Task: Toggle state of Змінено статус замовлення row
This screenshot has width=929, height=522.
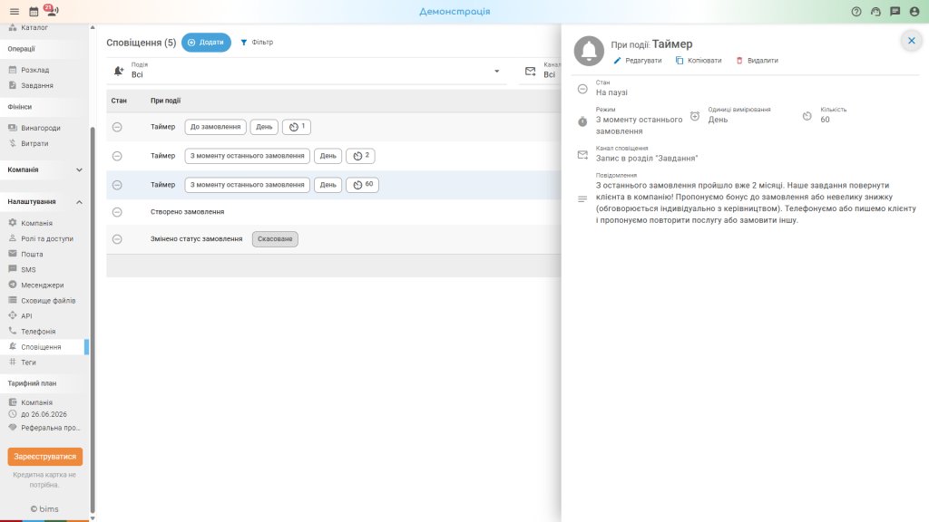Action: coord(117,239)
